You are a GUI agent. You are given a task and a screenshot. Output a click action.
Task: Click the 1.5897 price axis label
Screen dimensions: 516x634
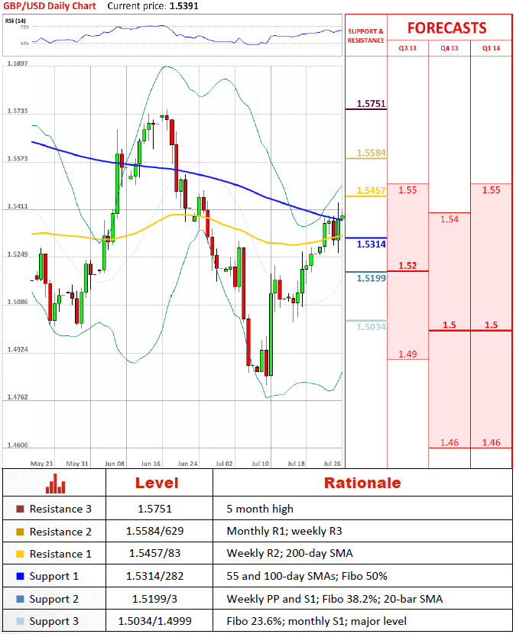(x=18, y=63)
